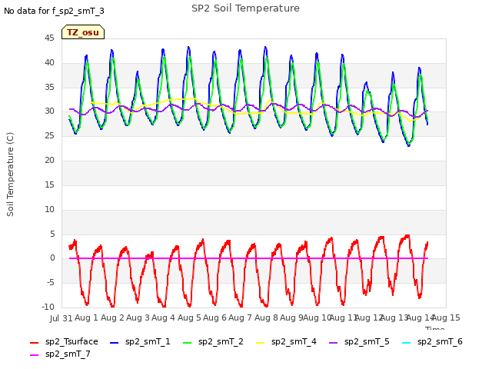Click the TZ_osu annotation box
The width and height of the screenshot is (492, 369).
(x=83, y=32)
